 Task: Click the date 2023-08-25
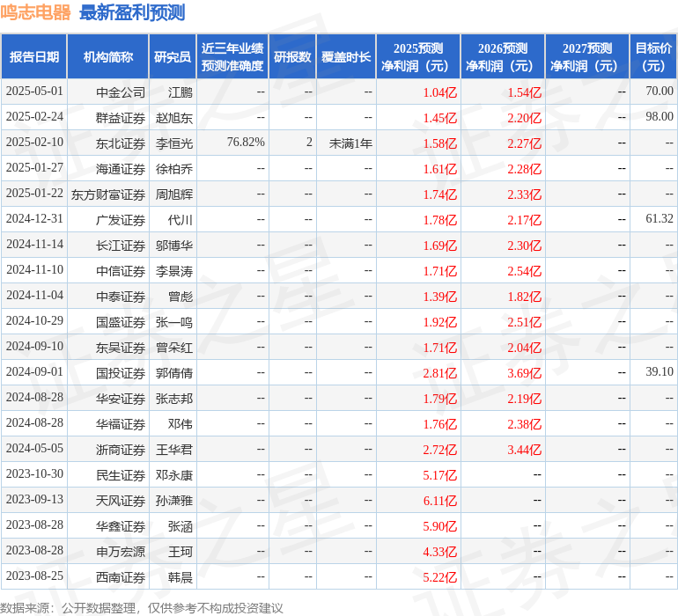(34, 576)
